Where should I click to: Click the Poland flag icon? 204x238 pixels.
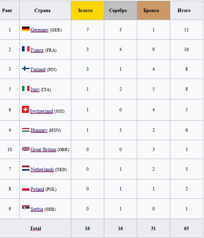tap(26, 188)
